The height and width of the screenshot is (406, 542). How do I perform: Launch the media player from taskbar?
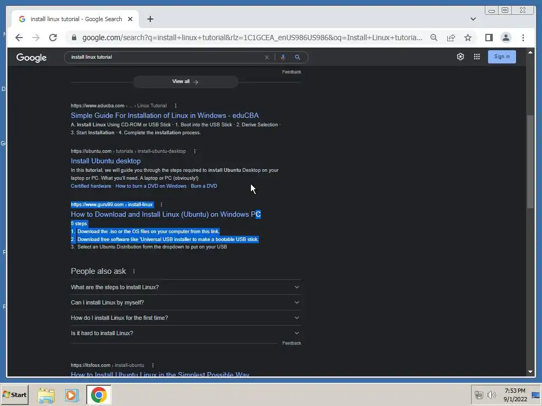coord(71,395)
